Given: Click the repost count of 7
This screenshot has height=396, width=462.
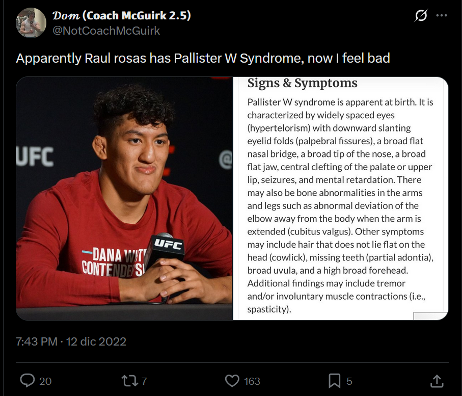Looking at the screenshot, I should tap(144, 381).
